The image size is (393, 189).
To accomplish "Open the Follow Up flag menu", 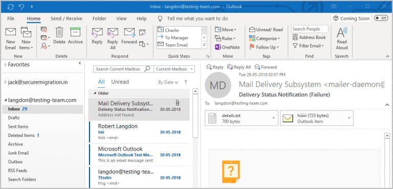I will (264, 47).
